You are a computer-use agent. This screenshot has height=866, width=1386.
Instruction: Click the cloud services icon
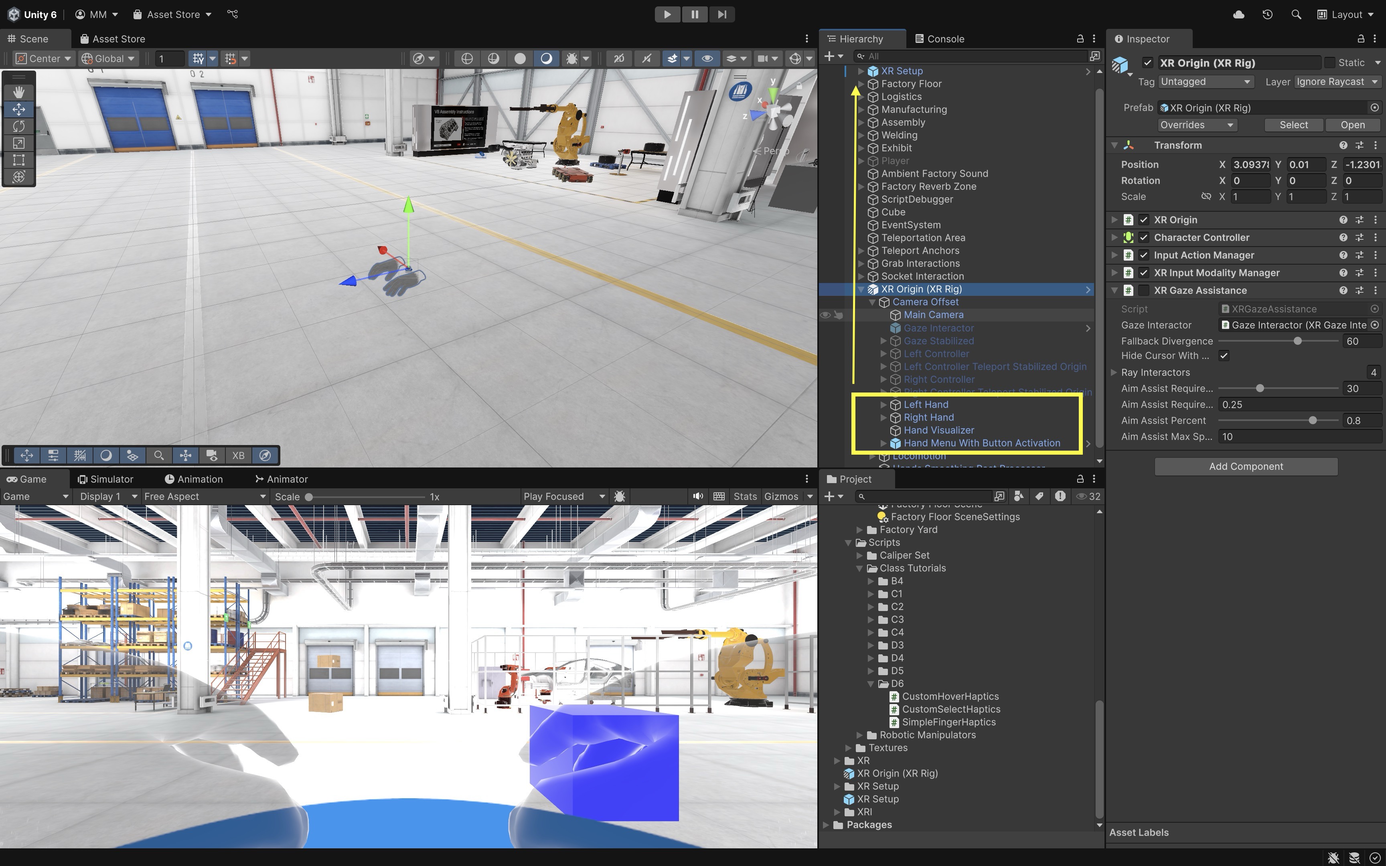(1238, 14)
